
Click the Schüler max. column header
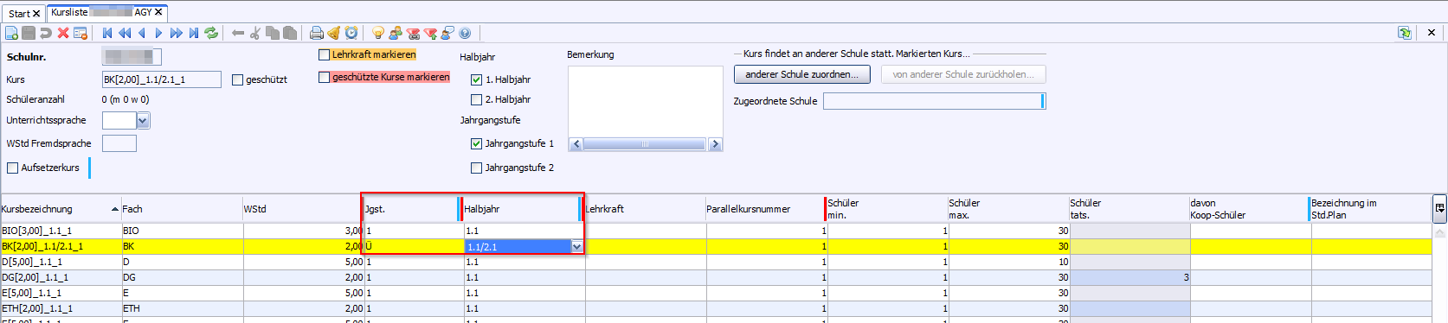[1008, 209]
